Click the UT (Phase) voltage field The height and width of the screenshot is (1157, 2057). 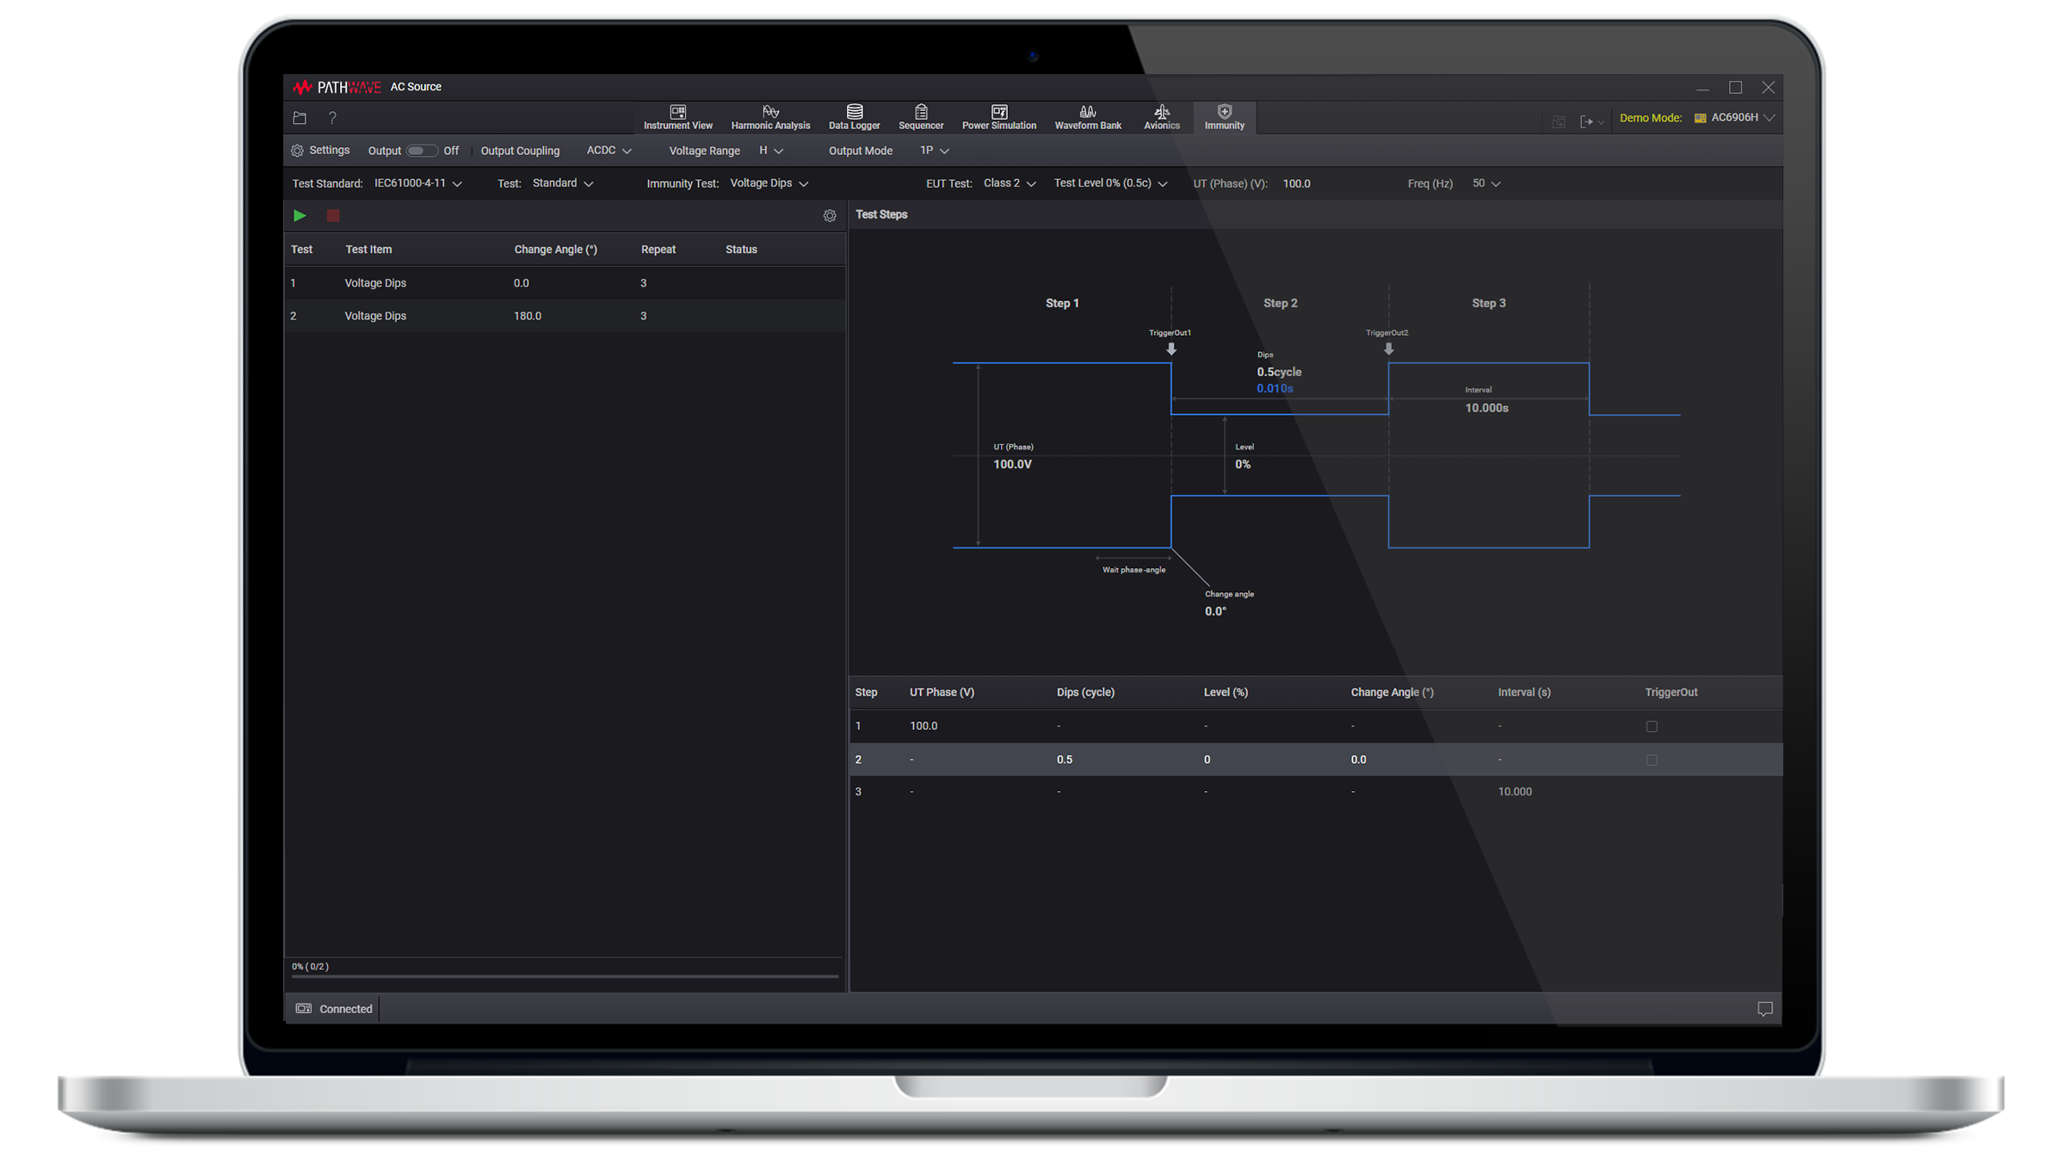point(1296,184)
